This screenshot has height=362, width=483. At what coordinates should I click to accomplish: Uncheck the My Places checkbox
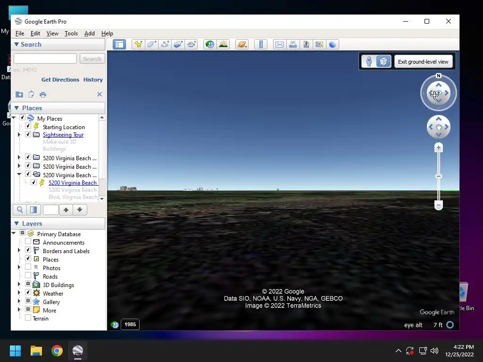[22, 117]
